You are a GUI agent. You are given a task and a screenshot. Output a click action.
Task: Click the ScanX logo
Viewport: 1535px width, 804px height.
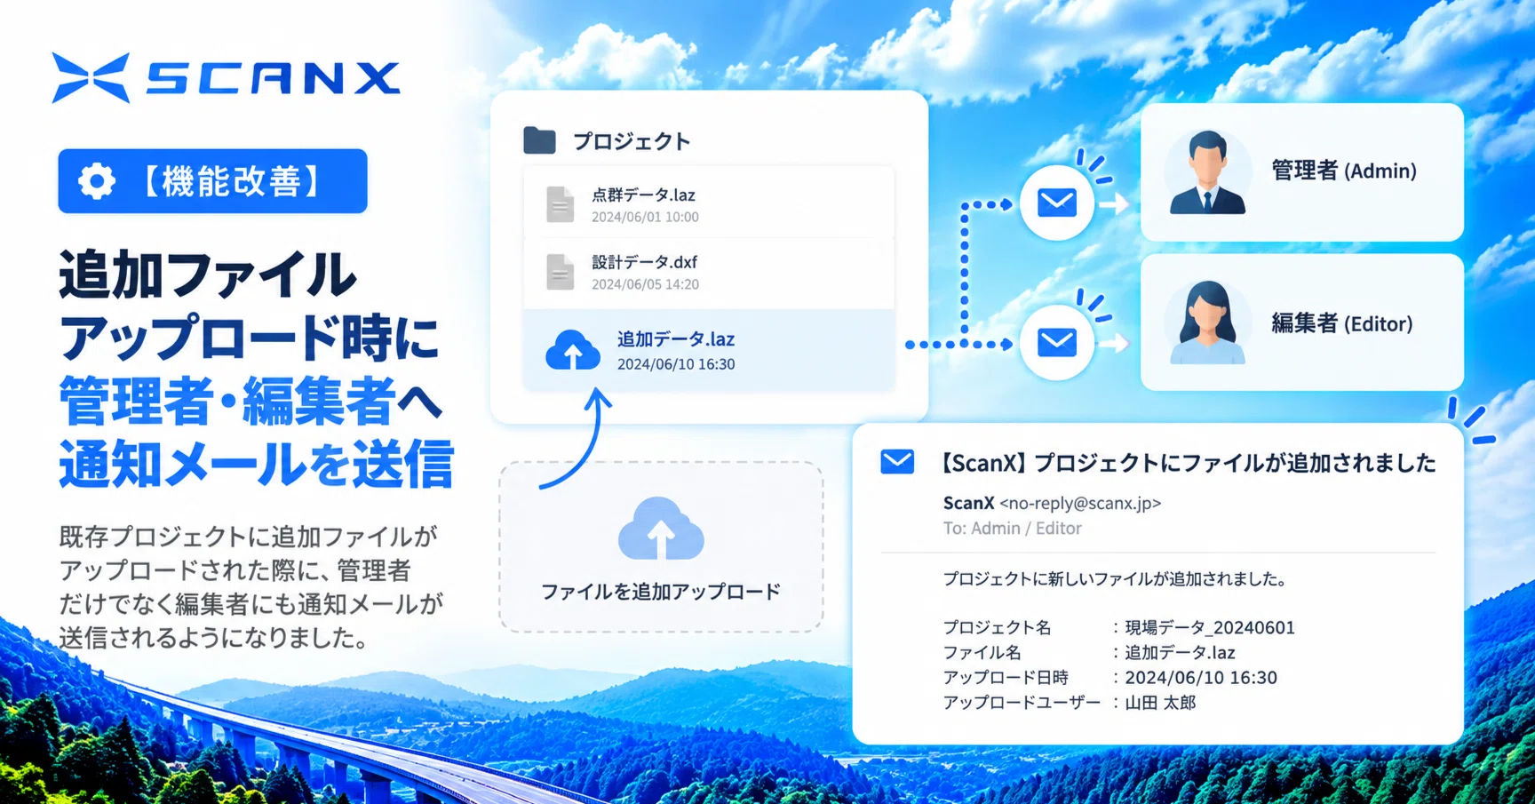[227, 77]
